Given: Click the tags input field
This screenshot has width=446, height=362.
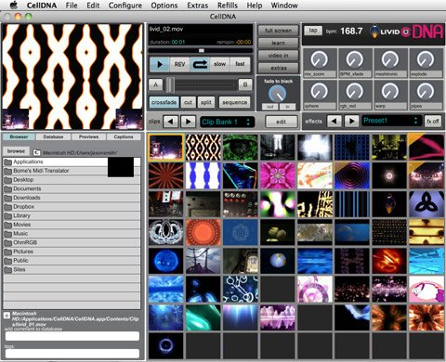Looking at the screenshot, I should pyautogui.click(x=72, y=354).
